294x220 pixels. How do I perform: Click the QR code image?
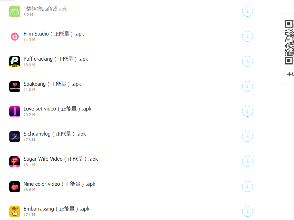pyautogui.click(x=289, y=42)
